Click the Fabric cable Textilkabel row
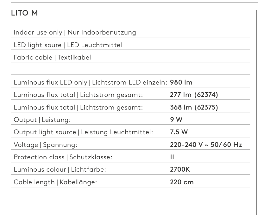258x215 pixels. pos(130,57)
